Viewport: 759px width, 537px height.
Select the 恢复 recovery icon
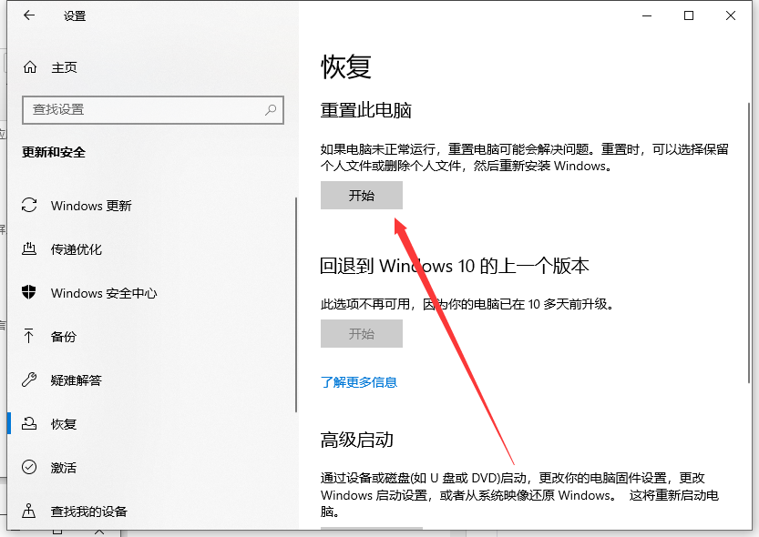29,424
